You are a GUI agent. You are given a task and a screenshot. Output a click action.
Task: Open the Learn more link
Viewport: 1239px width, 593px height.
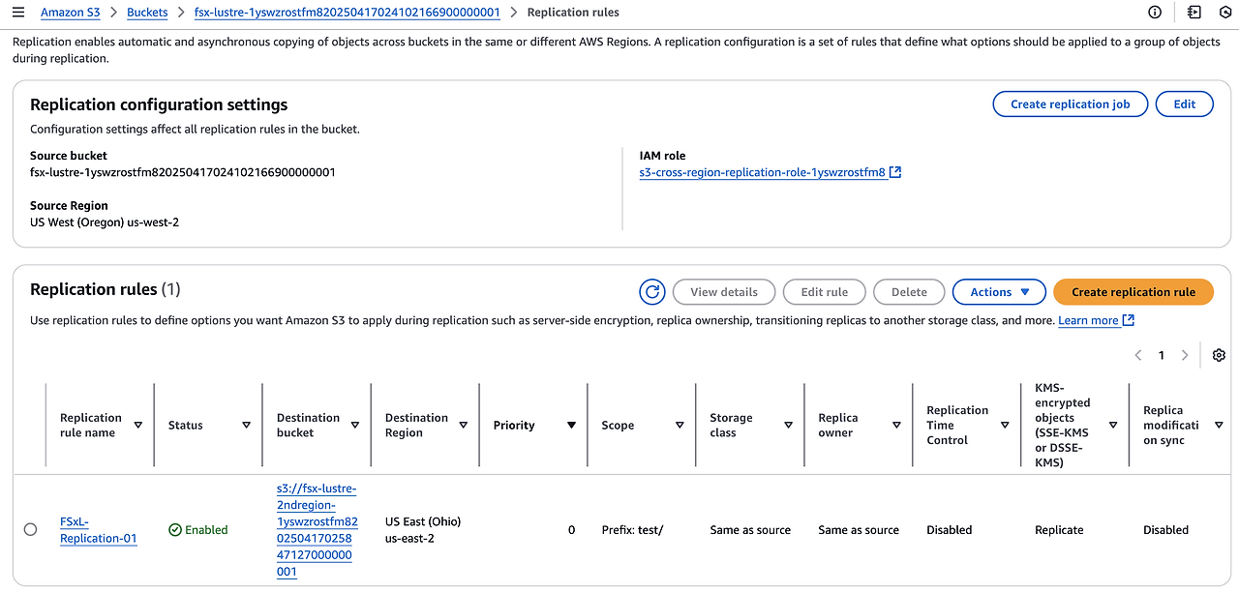[1089, 320]
